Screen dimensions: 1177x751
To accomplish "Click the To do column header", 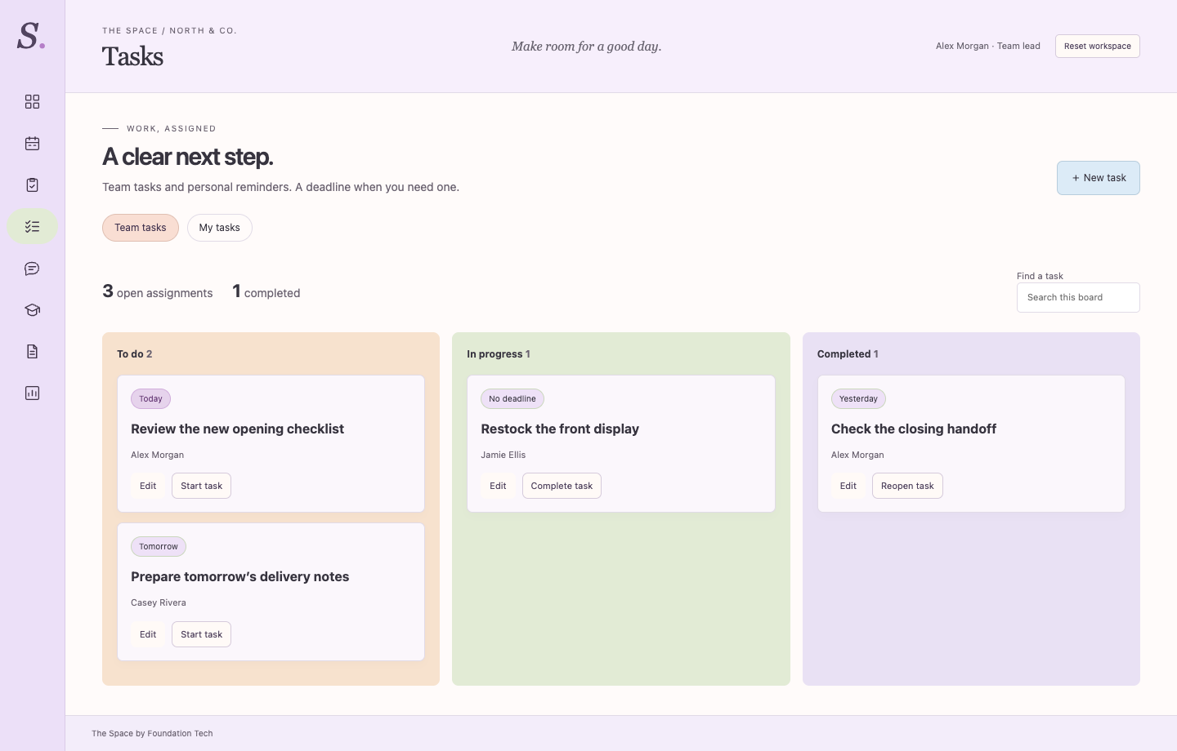I will coord(135,354).
